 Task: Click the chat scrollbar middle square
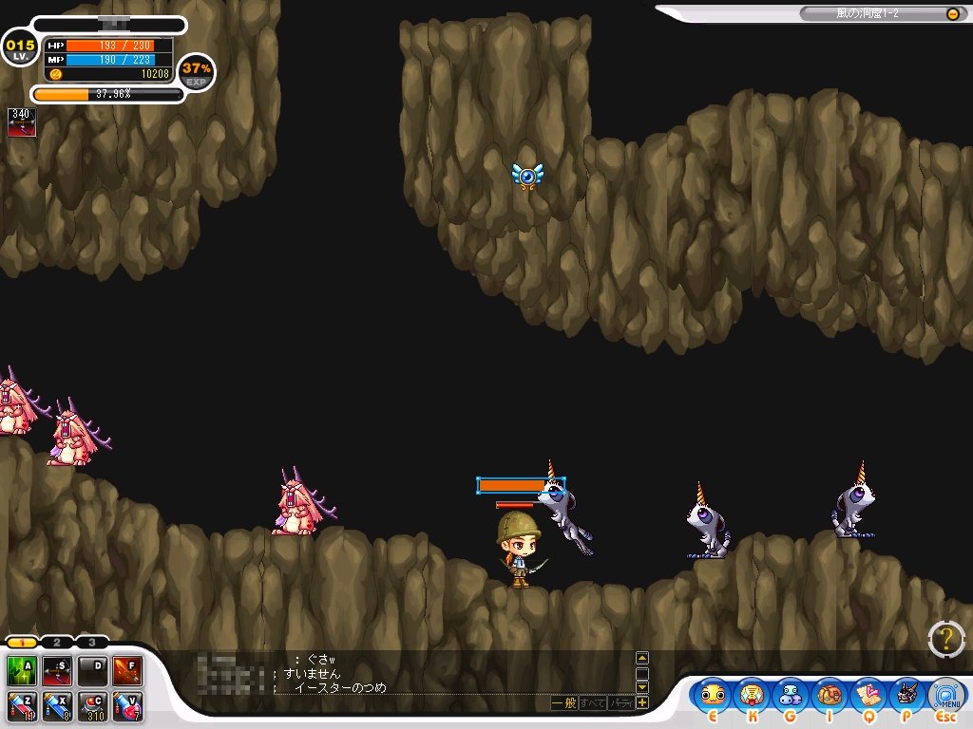pos(642,673)
